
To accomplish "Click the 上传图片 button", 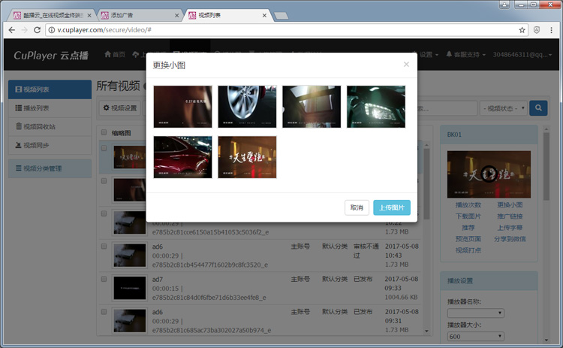I will 391,207.
